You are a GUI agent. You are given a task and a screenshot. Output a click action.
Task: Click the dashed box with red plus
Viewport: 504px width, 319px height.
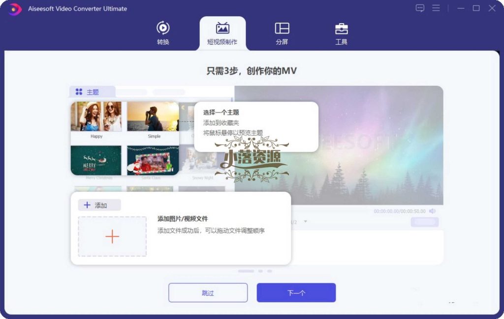pos(112,236)
